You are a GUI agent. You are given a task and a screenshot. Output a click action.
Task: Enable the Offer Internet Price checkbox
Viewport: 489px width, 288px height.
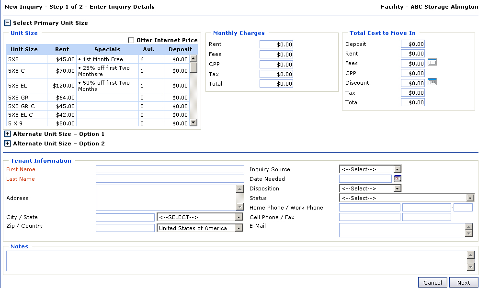[x=131, y=41]
